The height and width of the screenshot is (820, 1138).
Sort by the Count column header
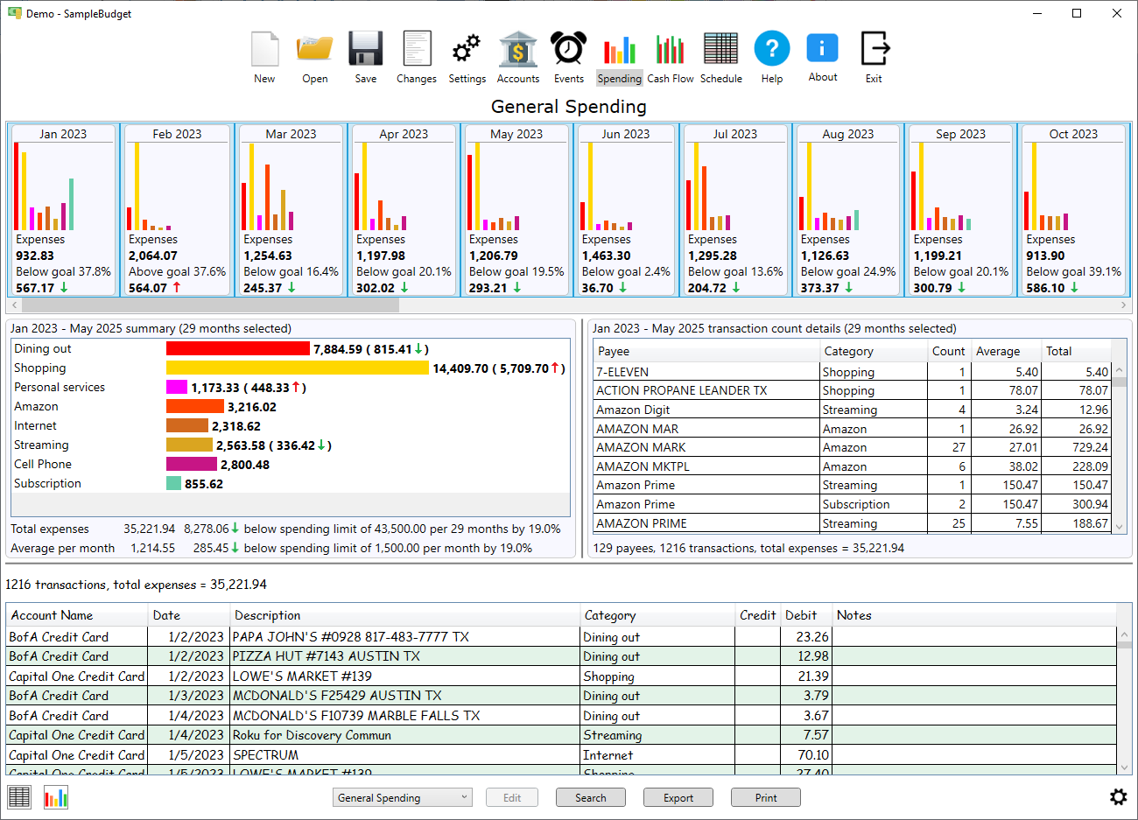949,351
